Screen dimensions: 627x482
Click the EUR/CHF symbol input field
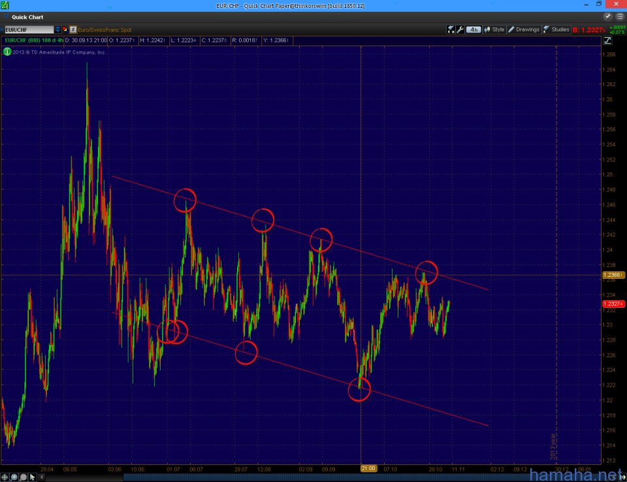29,29
